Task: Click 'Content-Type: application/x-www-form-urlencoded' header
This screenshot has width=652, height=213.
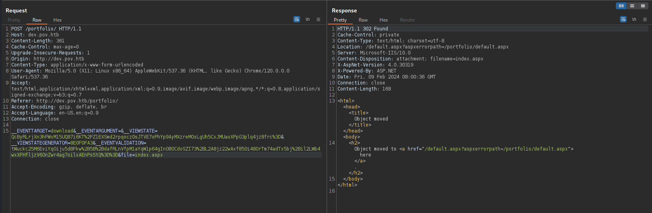Action: (77, 65)
